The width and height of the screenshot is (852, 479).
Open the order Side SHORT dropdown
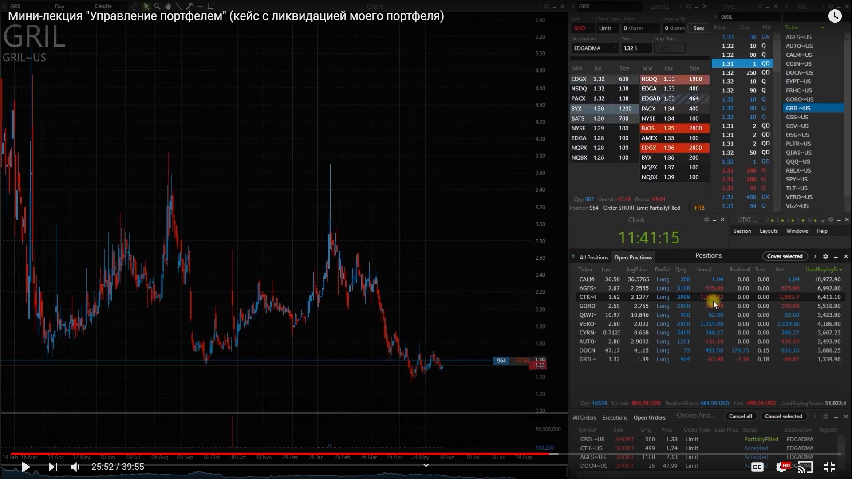[582, 28]
